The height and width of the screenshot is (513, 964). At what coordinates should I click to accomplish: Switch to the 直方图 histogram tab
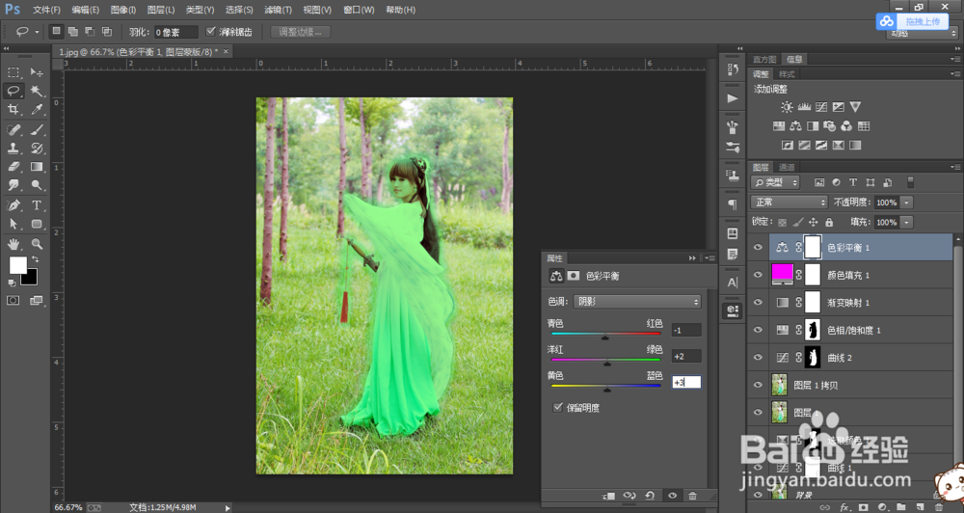(764, 60)
